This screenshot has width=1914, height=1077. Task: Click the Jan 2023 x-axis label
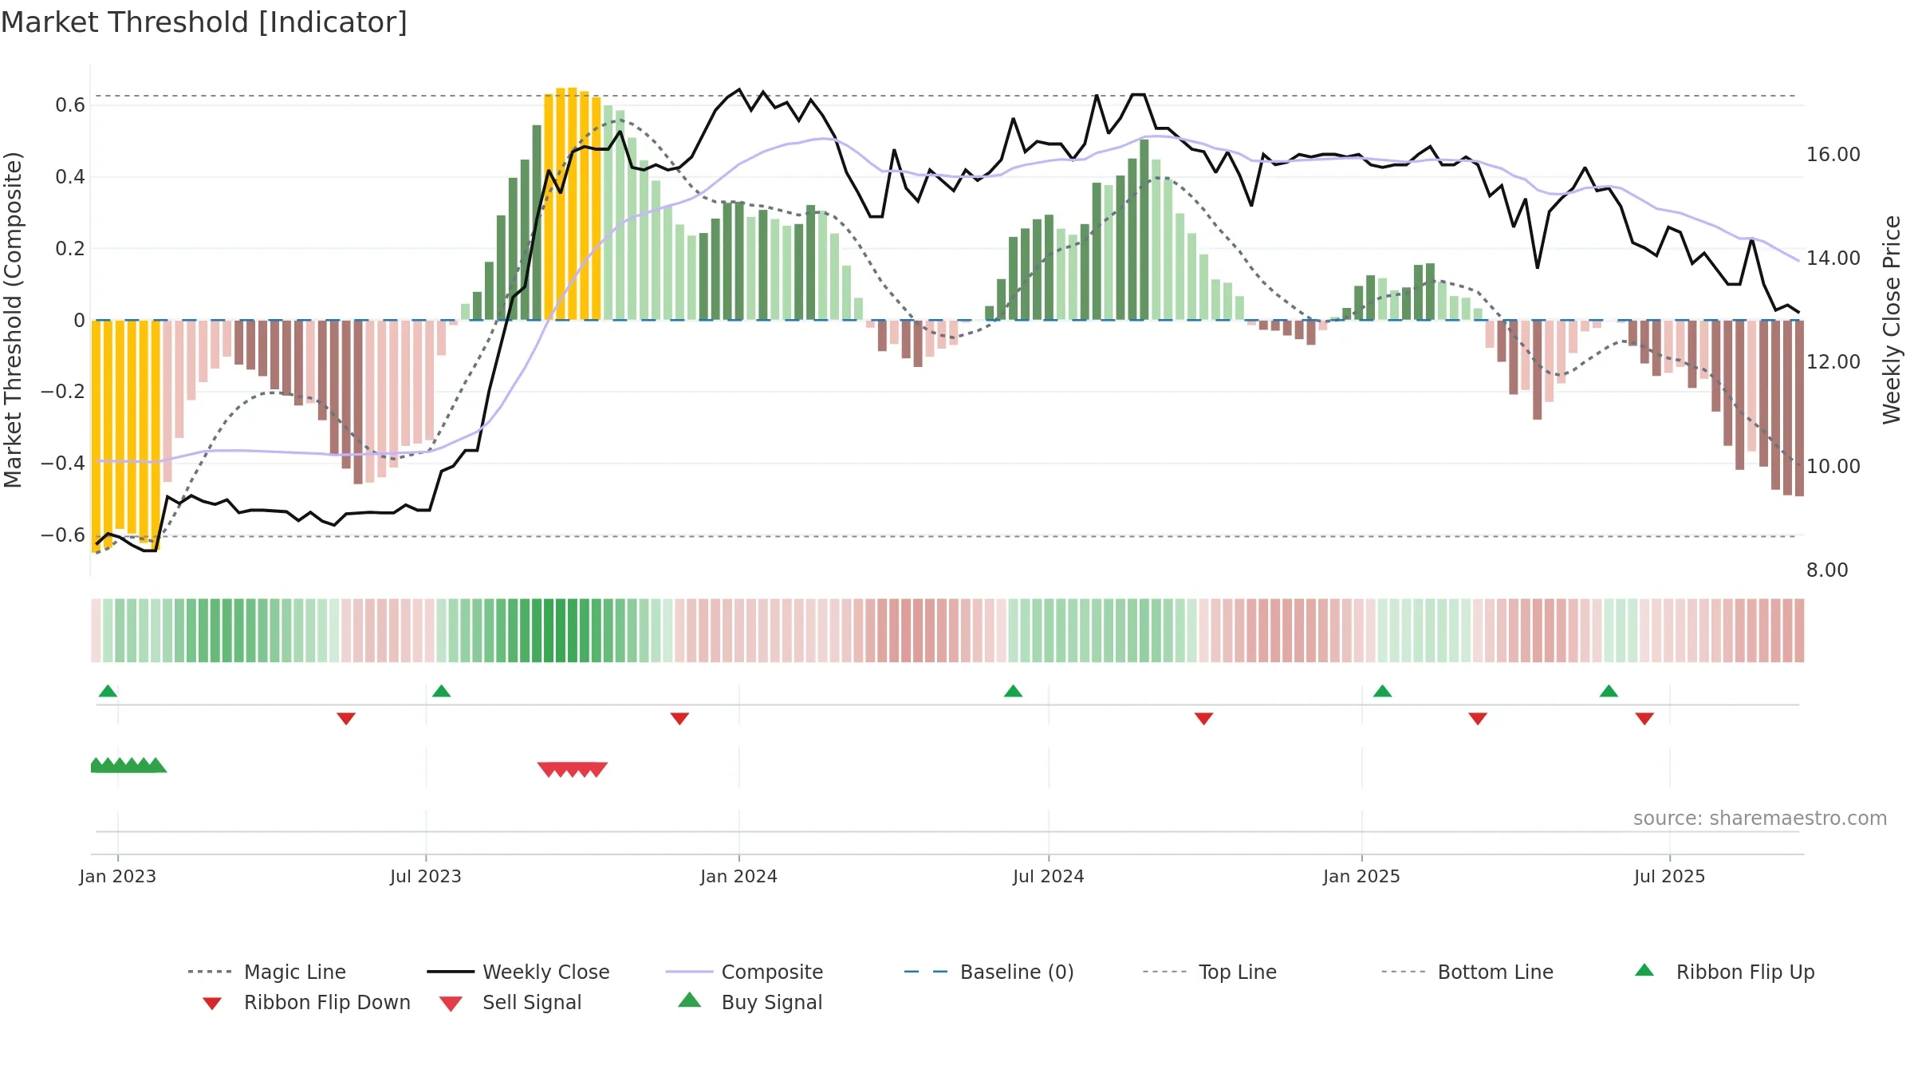pyautogui.click(x=118, y=876)
